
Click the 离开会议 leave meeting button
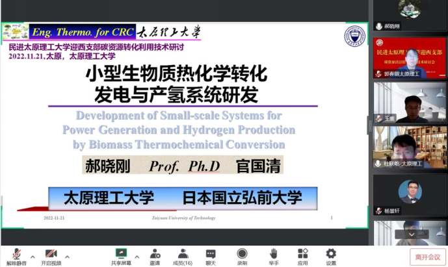click(428, 257)
